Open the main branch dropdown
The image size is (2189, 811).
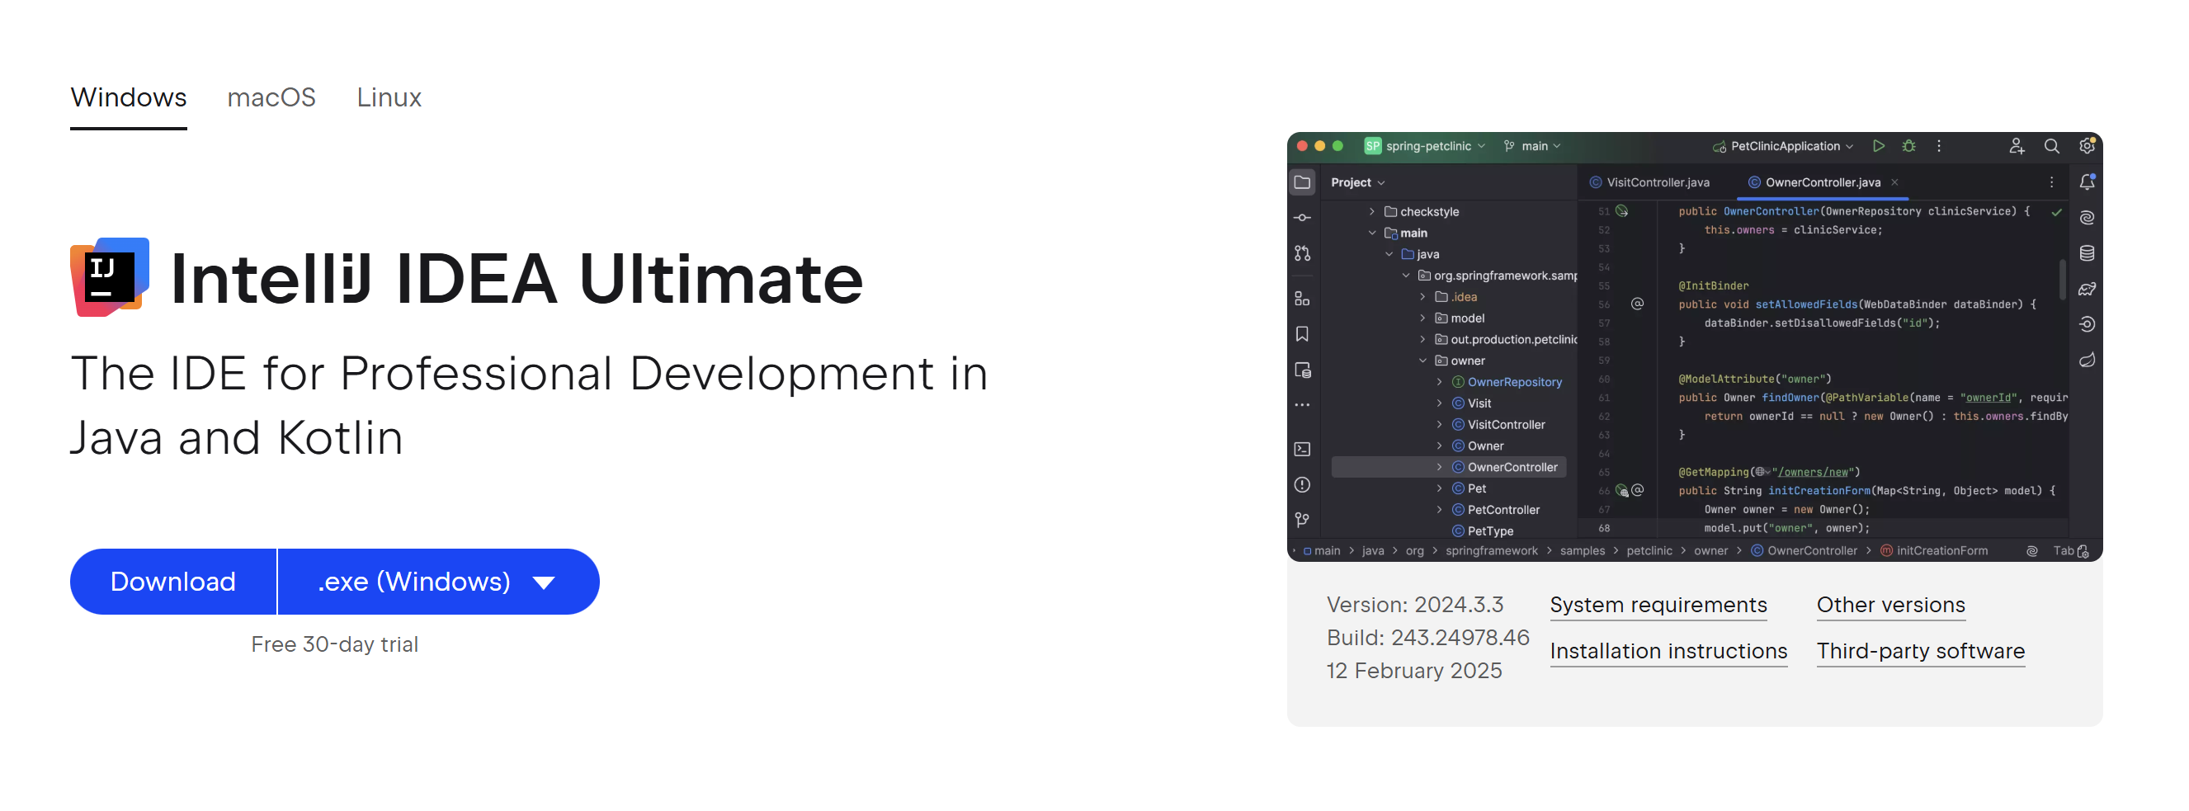(x=1532, y=146)
